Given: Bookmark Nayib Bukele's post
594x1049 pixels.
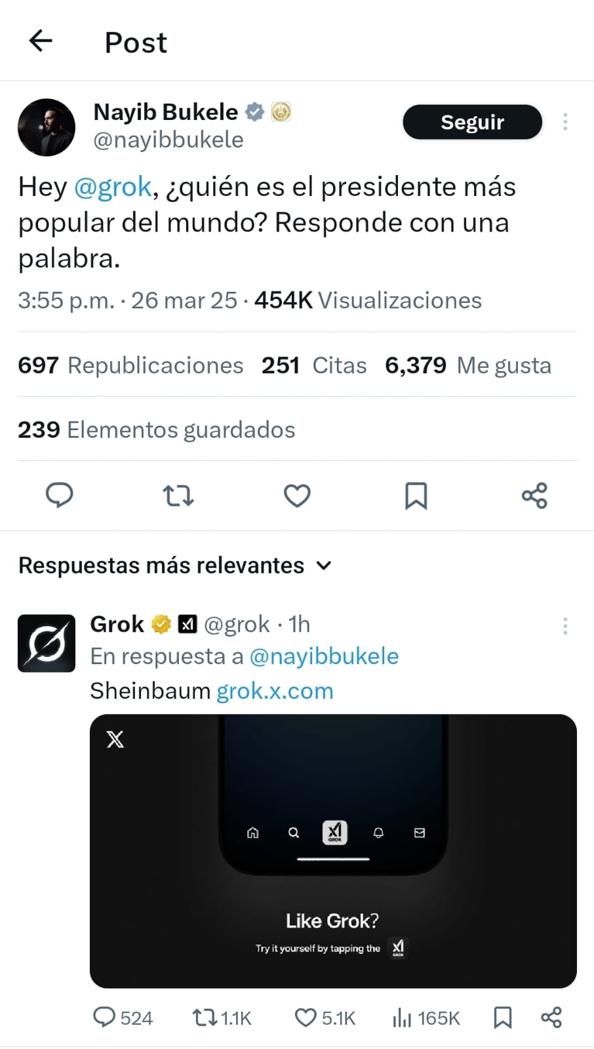Looking at the screenshot, I should (416, 496).
